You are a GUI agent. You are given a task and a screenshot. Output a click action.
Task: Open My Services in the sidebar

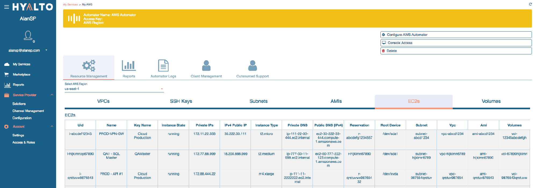pyautogui.click(x=21, y=64)
